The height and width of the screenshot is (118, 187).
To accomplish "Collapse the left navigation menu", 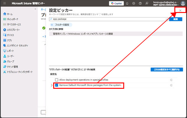I will point(35,9).
